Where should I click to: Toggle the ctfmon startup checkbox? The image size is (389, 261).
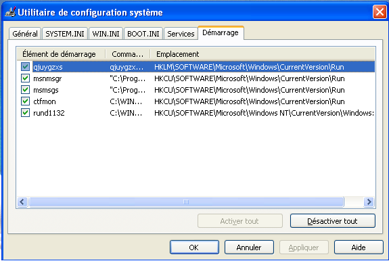point(25,101)
